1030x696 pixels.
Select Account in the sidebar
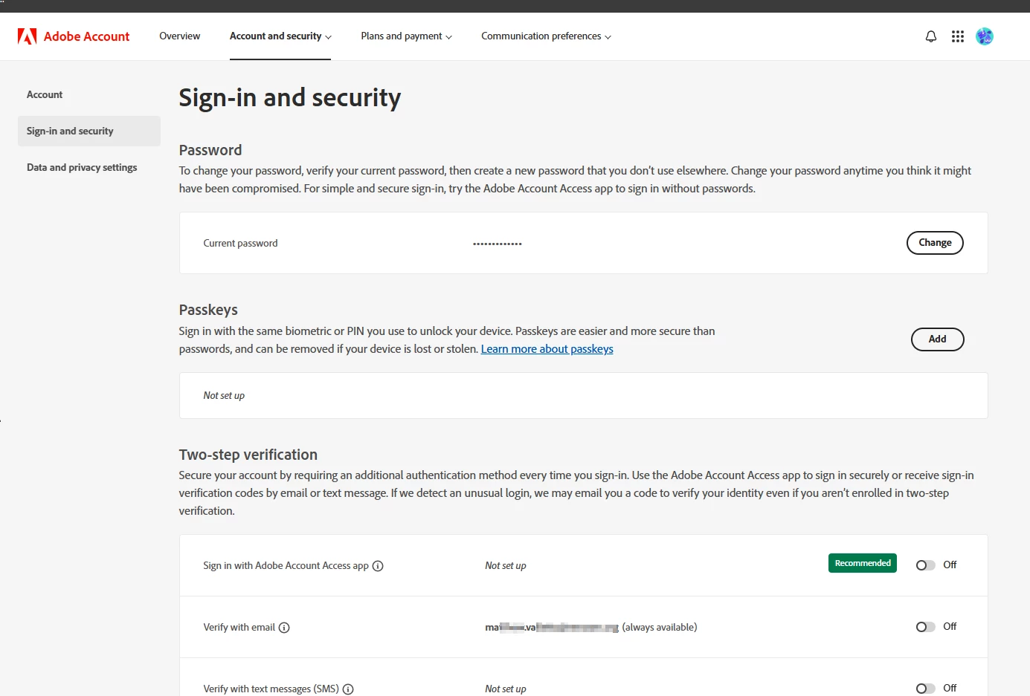(45, 95)
